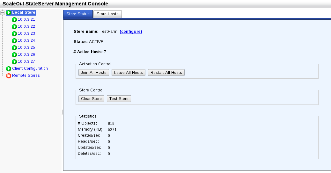
Task: Click the Restart All Hosts button
Action: (166, 73)
